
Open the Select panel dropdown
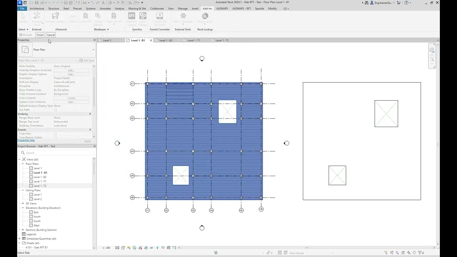click(23, 30)
